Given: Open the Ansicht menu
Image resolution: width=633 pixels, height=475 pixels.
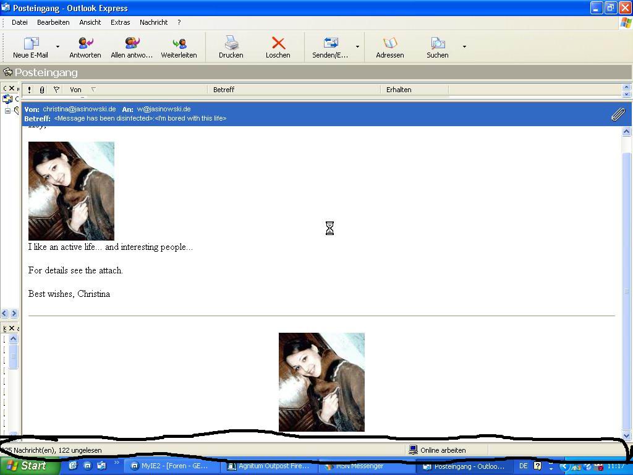Looking at the screenshot, I should click(90, 22).
